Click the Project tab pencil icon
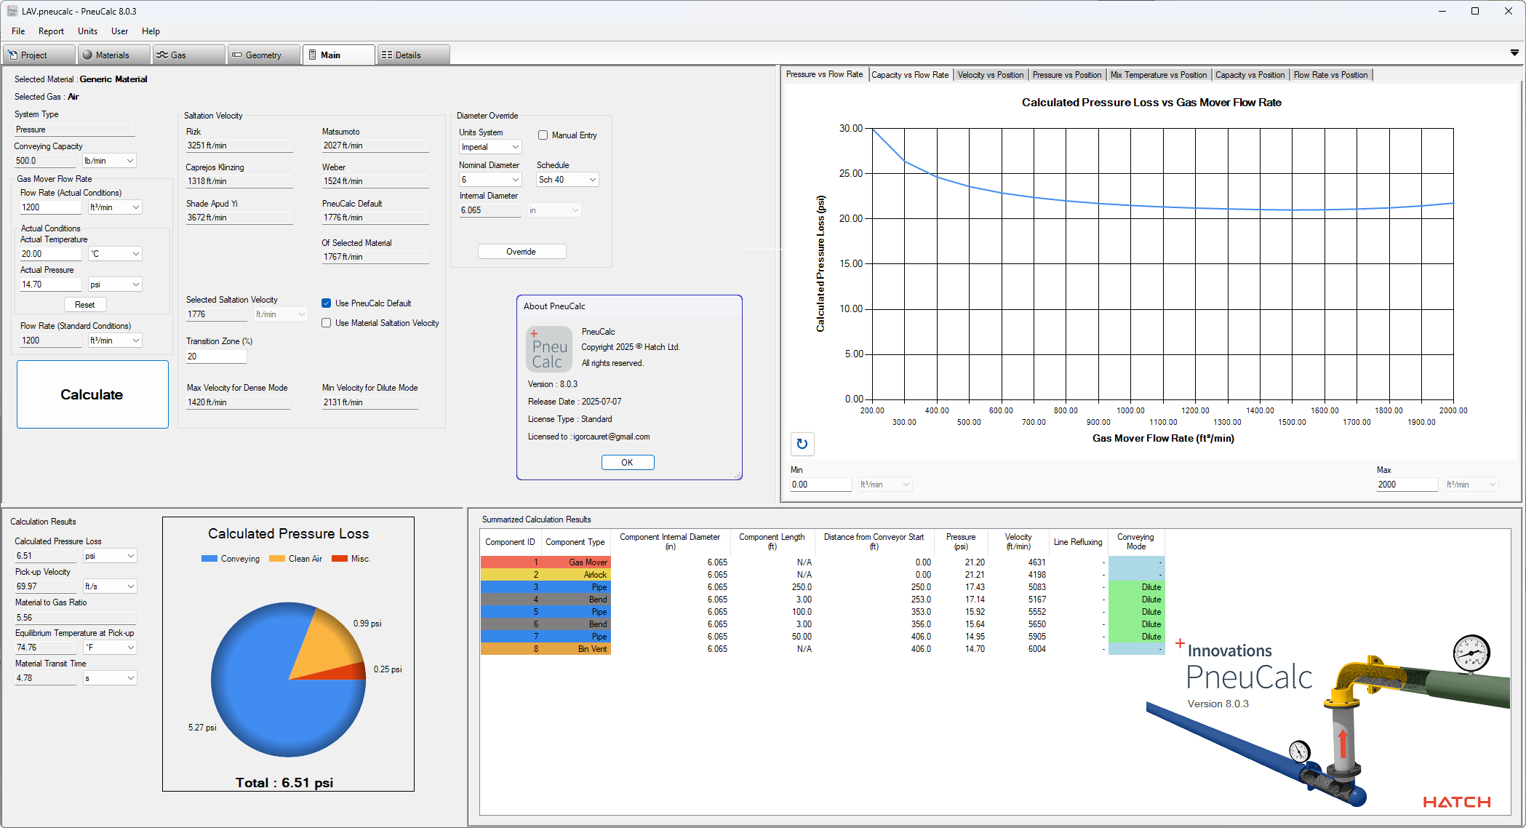Image resolution: width=1526 pixels, height=828 pixels. coord(12,54)
